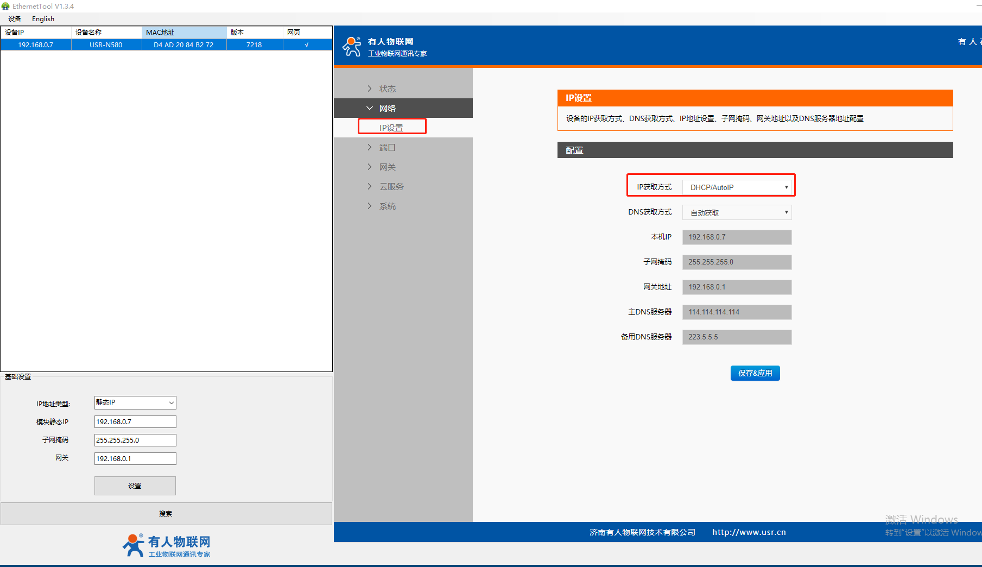982x567 pixels.
Task: Expand the 系统 sidebar section
Action: [387, 206]
